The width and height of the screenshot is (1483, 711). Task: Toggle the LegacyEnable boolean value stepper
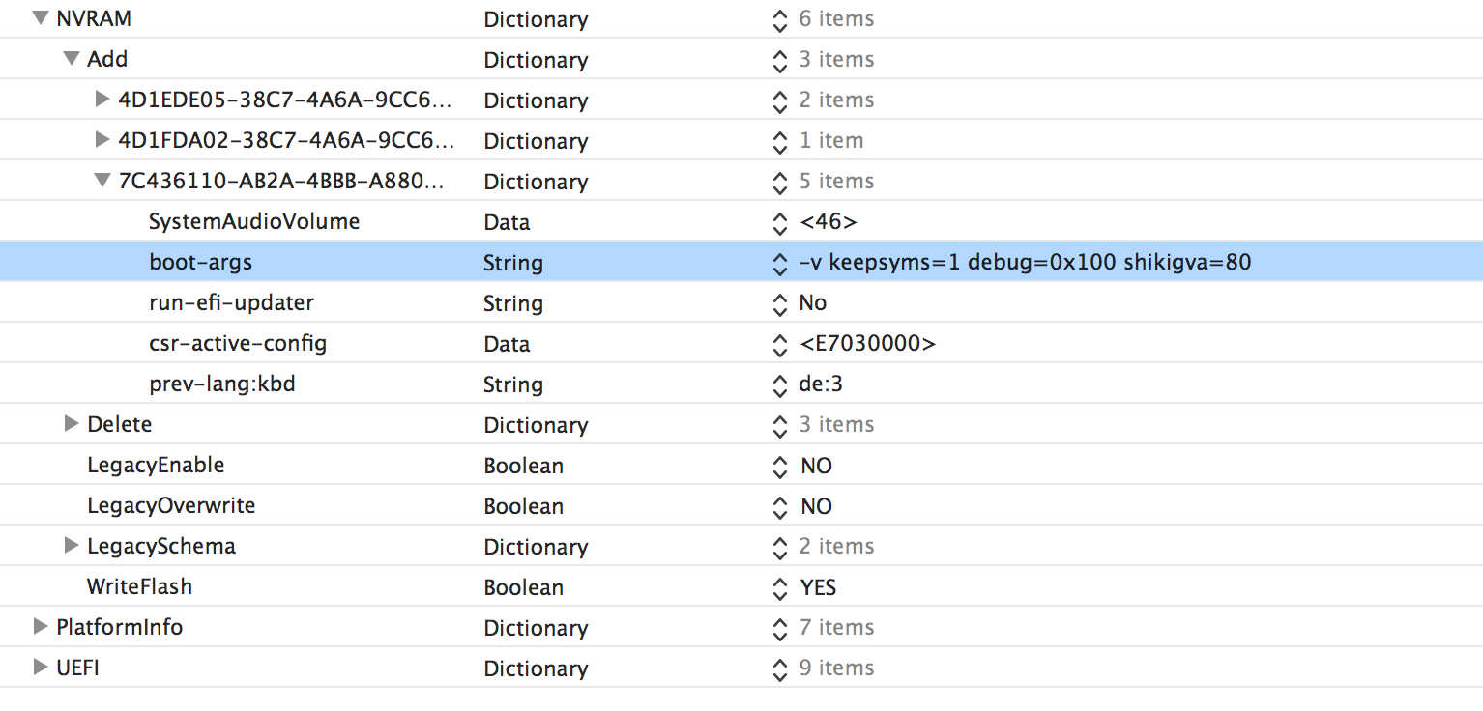pos(780,467)
